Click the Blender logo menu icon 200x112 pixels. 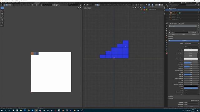pyautogui.click(x=1, y=3)
